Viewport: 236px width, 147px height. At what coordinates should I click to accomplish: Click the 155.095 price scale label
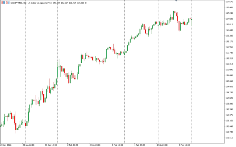pyautogui.click(x=229, y=70)
